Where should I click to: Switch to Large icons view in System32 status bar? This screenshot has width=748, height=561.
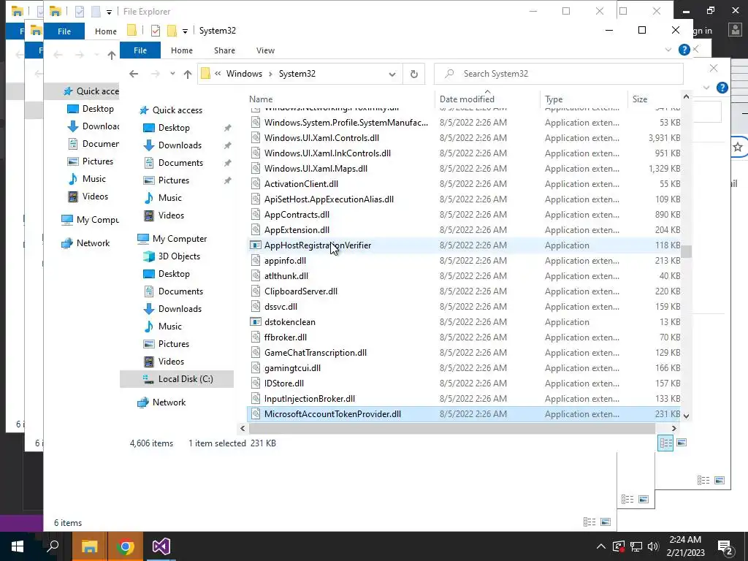(x=682, y=443)
